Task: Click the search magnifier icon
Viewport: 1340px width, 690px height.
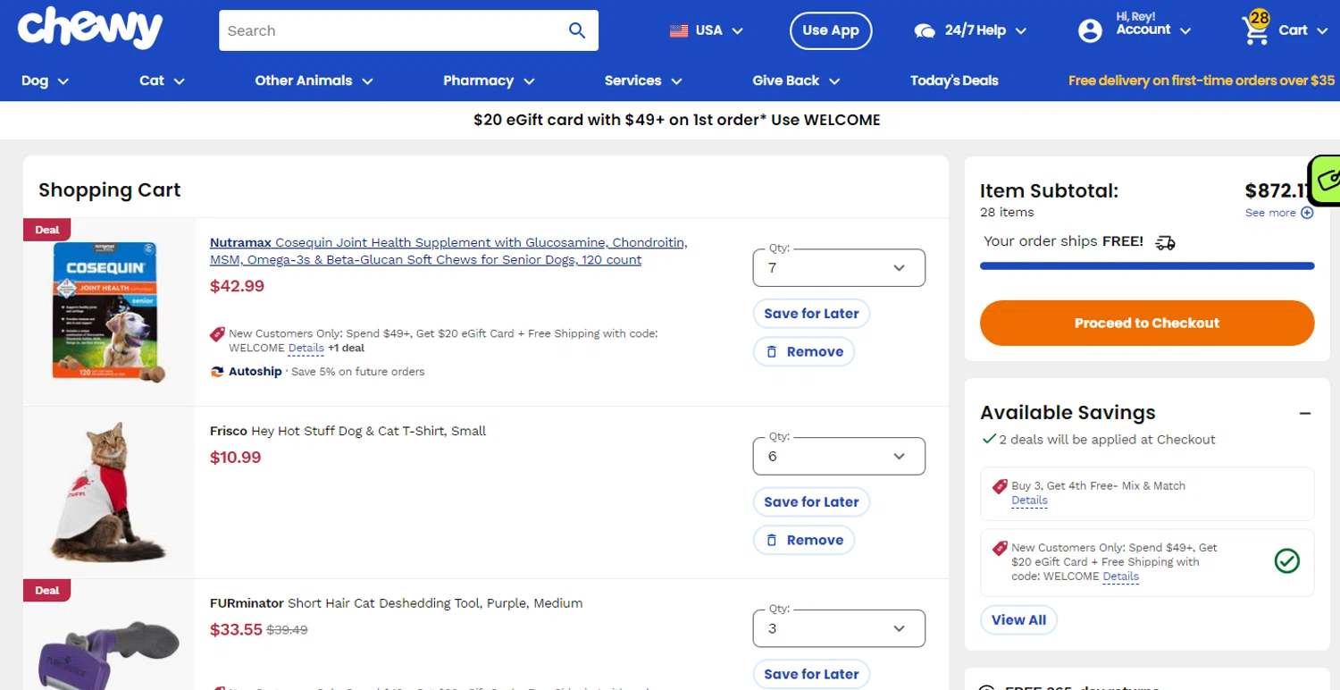Action: pyautogui.click(x=577, y=30)
